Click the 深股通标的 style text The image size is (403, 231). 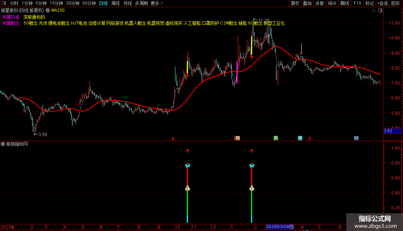tap(34, 17)
